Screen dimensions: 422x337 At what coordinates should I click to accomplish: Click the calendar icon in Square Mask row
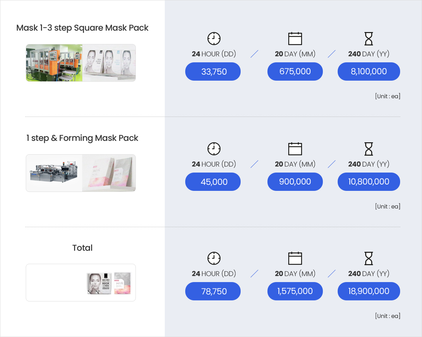click(x=295, y=38)
